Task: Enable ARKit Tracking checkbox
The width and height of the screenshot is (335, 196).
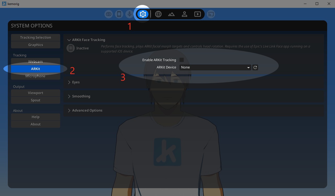Action: pyautogui.click(x=182, y=60)
